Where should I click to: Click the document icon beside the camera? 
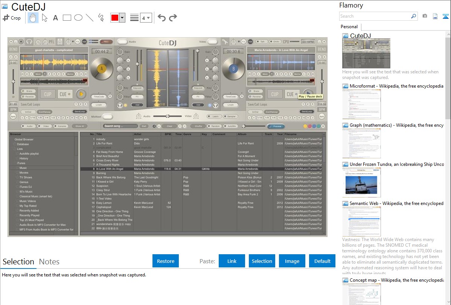(435, 16)
